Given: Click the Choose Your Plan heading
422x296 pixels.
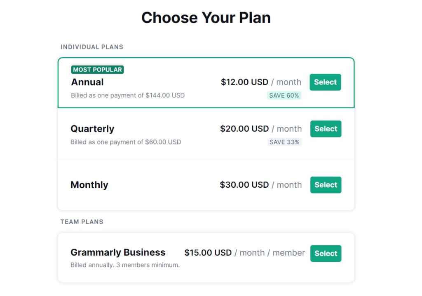Looking at the screenshot, I should [x=206, y=17].
